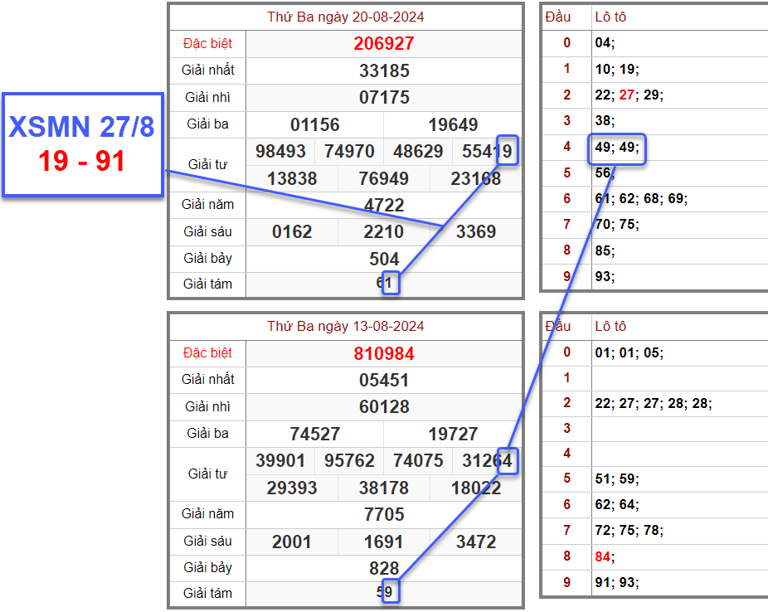Click the 'Giải tám' label in top table
The height and width of the screenshot is (612, 768).
pyautogui.click(x=207, y=284)
